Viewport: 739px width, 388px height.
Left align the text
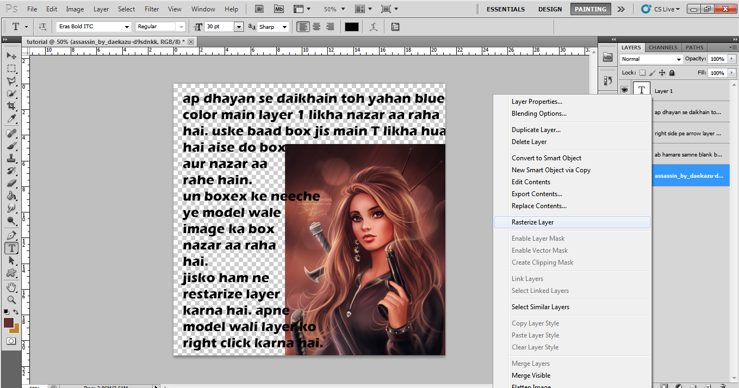(303, 27)
